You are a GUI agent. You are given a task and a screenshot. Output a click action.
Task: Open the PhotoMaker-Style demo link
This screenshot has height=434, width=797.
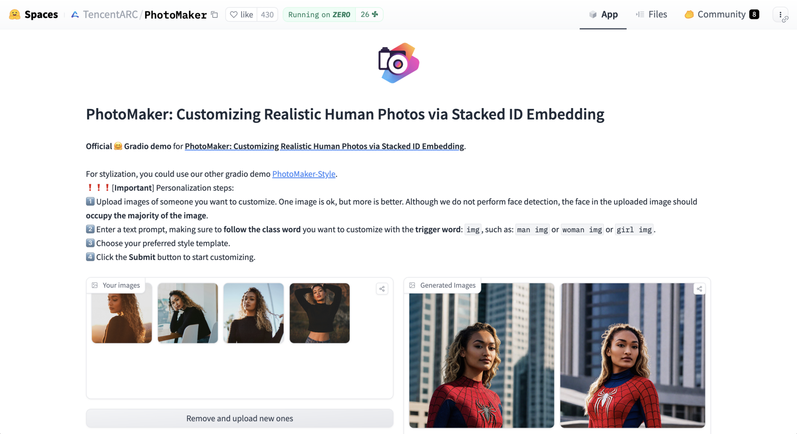point(304,174)
